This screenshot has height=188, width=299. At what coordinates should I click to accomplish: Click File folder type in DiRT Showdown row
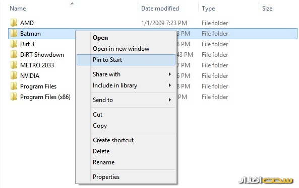pyautogui.click(x=215, y=55)
